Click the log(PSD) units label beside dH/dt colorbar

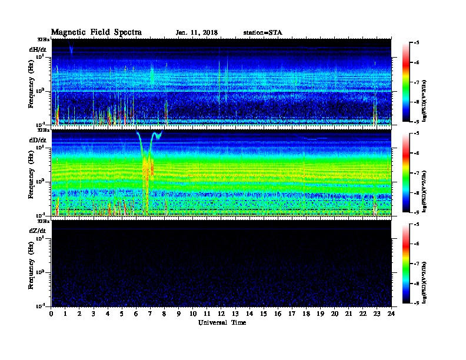(425, 101)
